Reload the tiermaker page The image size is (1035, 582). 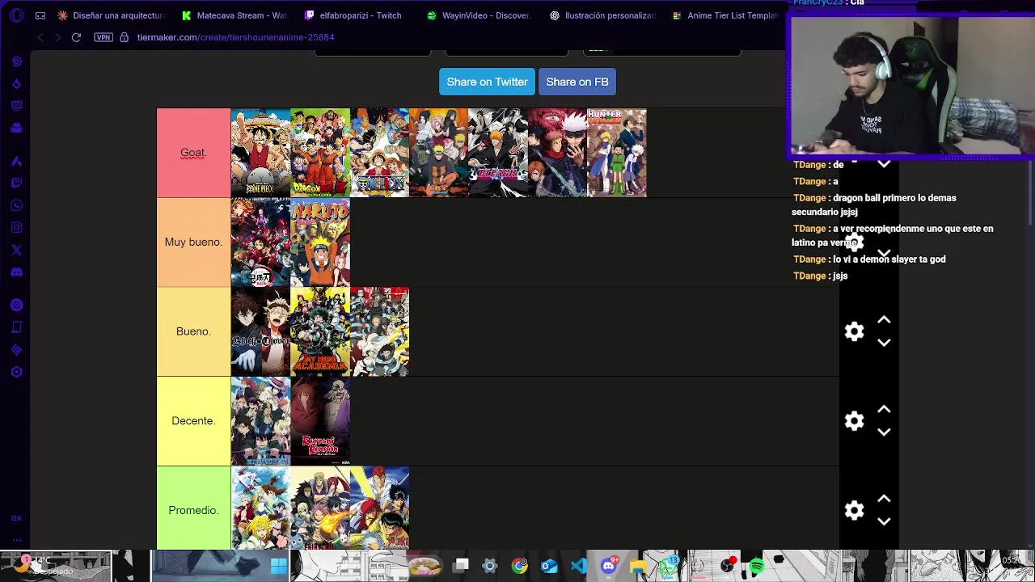[76, 37]
